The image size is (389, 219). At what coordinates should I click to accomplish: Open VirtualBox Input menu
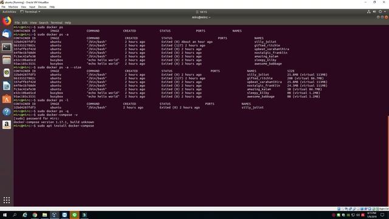pyautogui.click(x=32, y=7)
